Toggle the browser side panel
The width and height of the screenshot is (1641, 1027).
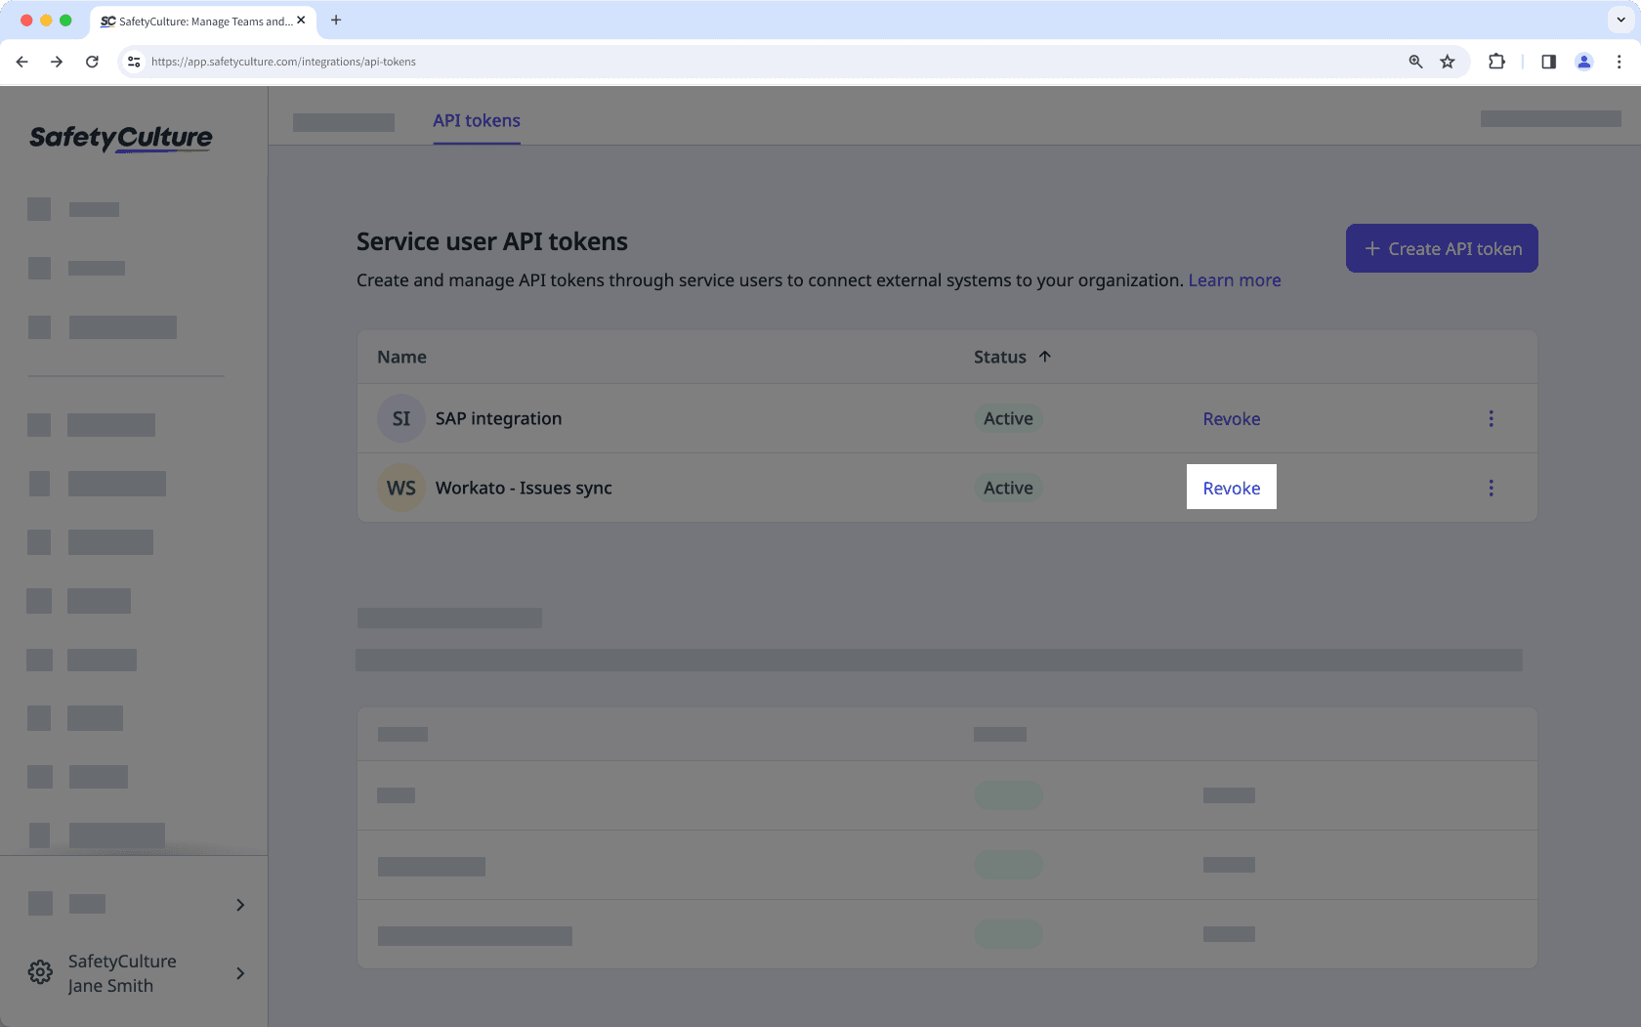(x=1547, y=62)
